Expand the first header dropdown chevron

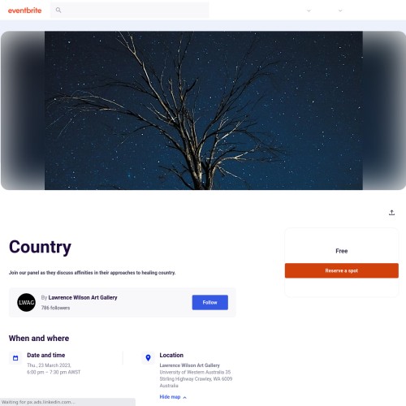[x=309, y=11]
